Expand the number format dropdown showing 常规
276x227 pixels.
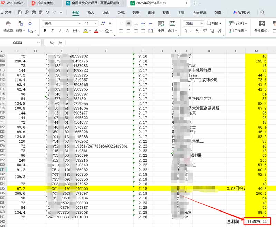pyautogui.click(x=202, y=23)
